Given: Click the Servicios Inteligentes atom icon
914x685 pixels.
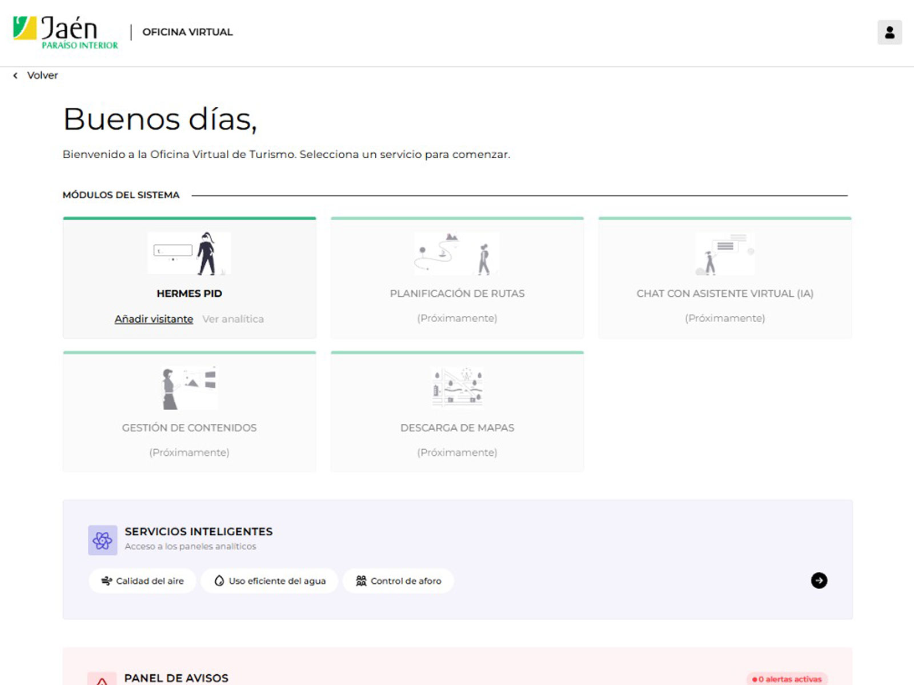Looking at the screenshot, I should pyautogui.click(x=103, y=540).
